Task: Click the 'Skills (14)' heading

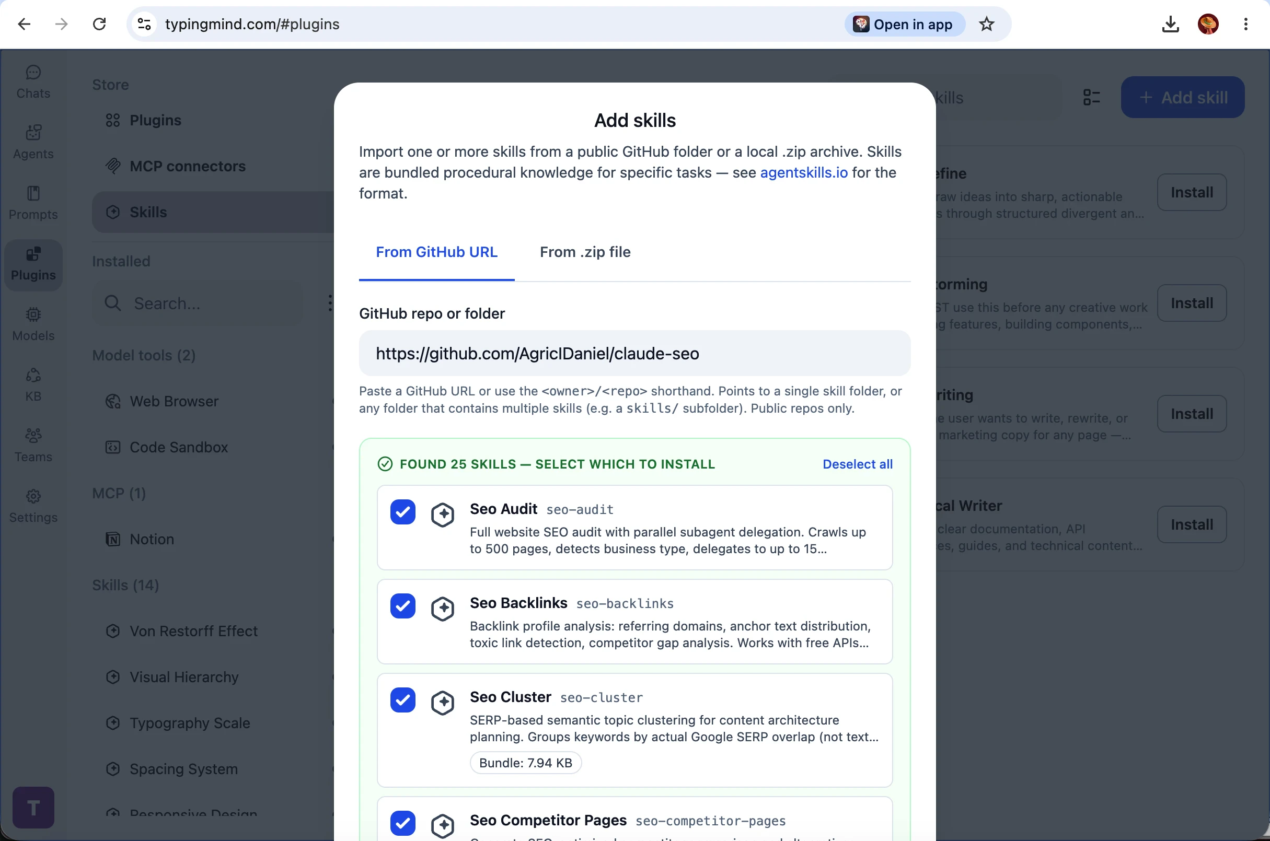Action: 125,585
